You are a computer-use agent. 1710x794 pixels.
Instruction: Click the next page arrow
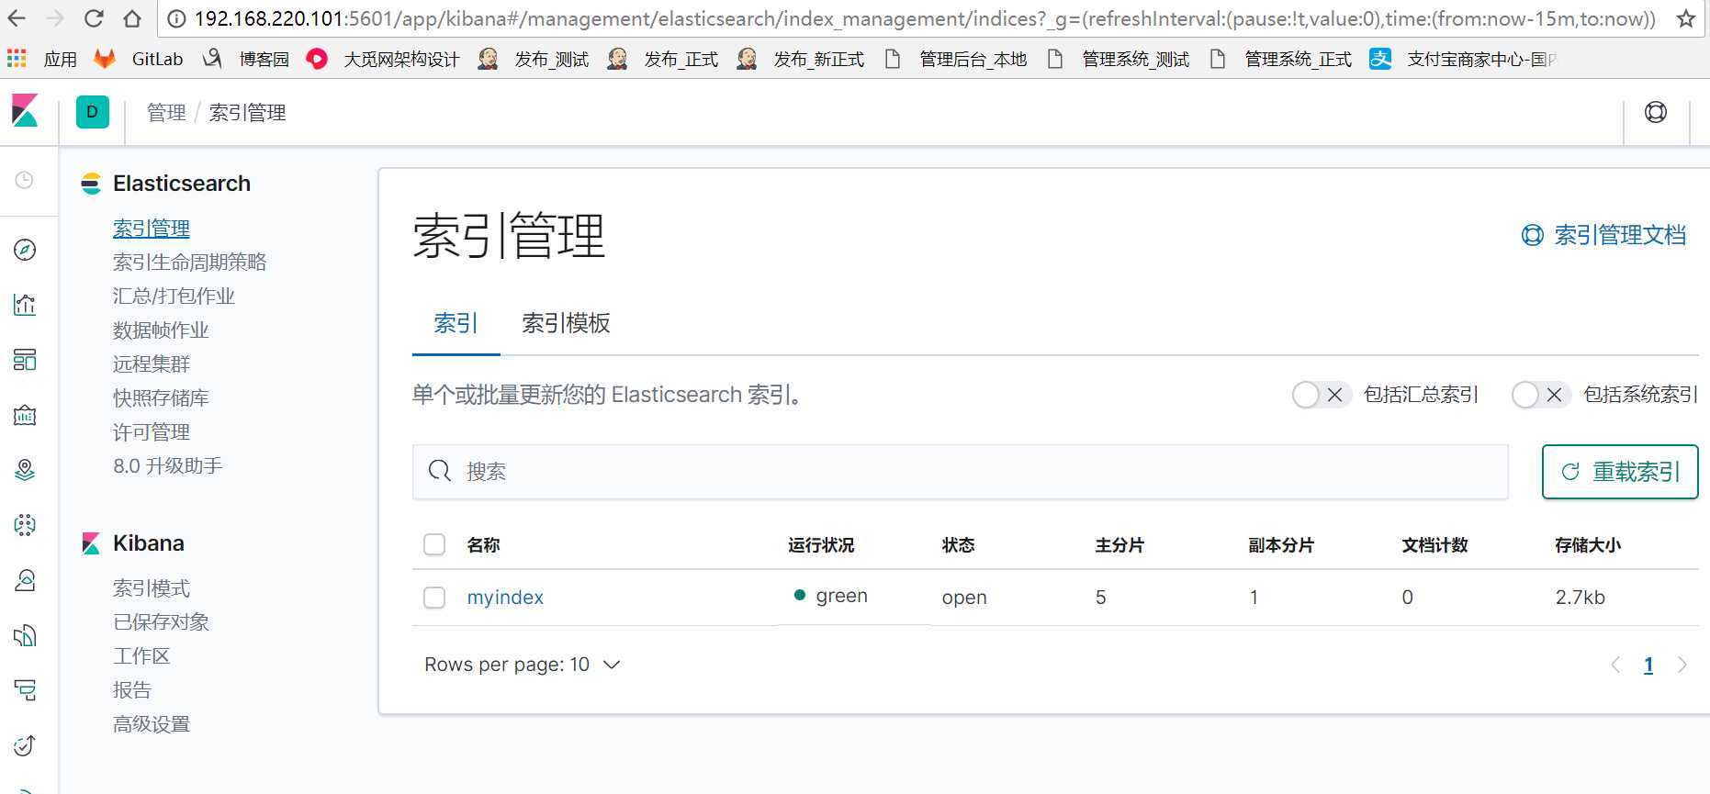tap(1682, 665)
